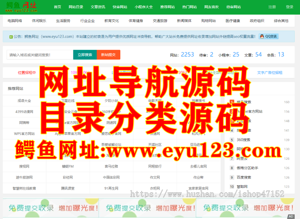Viewport: 300px width, 219px height.
Task: Open the 成语大全 site link
Action: [24, 101]
